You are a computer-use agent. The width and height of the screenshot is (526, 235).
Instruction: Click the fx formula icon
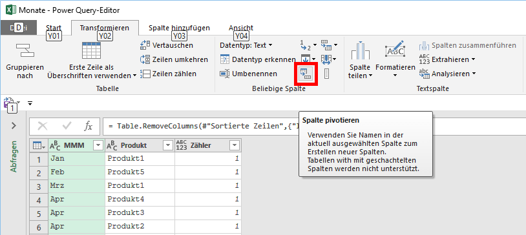[88, 126]
